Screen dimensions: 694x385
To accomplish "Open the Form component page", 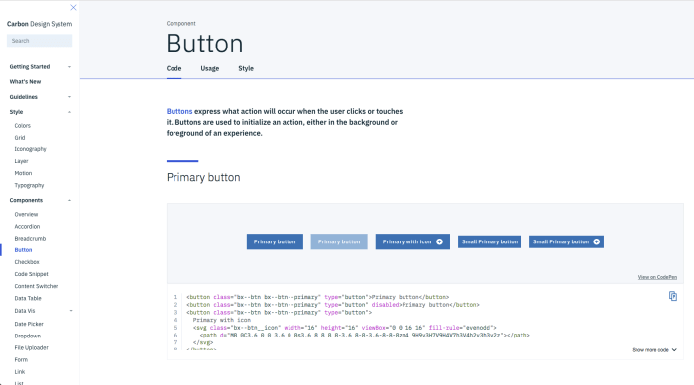I will 21,359.
